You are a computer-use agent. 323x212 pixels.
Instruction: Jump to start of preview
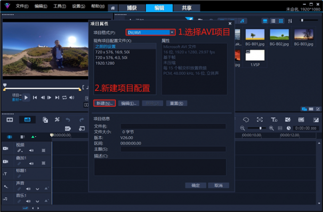click(35, 98)
